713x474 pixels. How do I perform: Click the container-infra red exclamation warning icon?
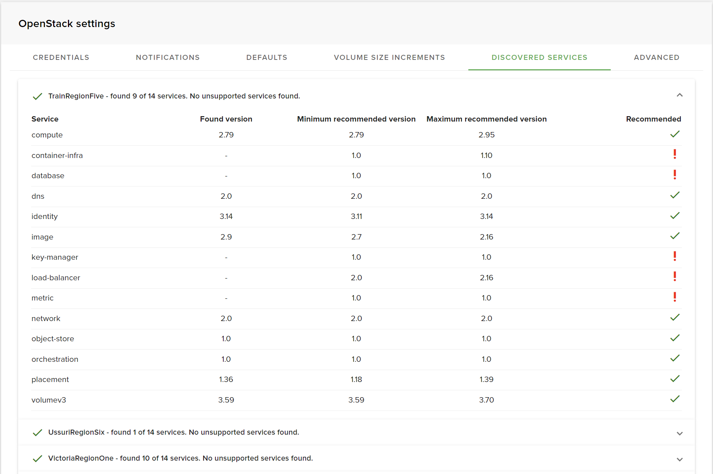point(675,154)
